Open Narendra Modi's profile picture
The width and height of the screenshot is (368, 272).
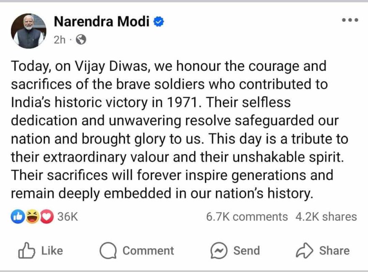point(29,31)
